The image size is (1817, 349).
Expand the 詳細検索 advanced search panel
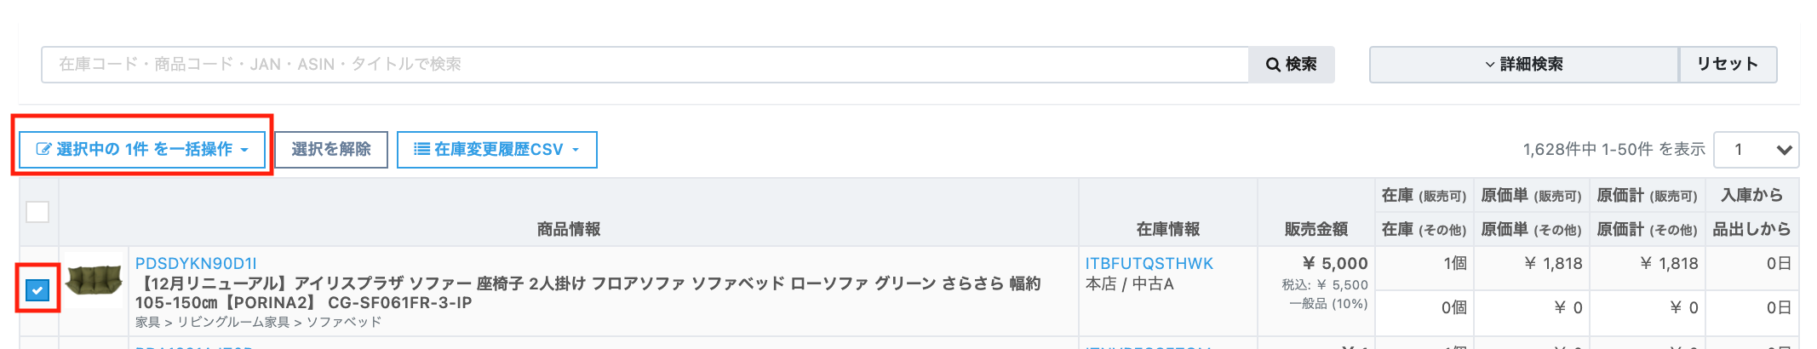coord(1523,65)
